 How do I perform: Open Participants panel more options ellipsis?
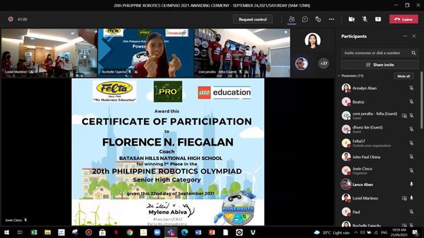tap(405, 36)
